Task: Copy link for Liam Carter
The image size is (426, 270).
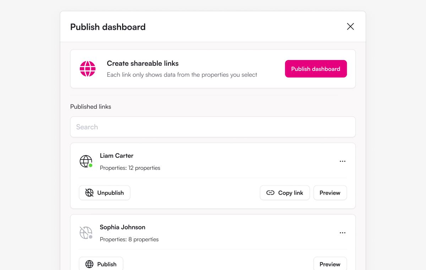Action: point(285,193)
